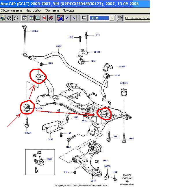
Task: Click the alpha symbol search icon
Action: tap(9, 18)
